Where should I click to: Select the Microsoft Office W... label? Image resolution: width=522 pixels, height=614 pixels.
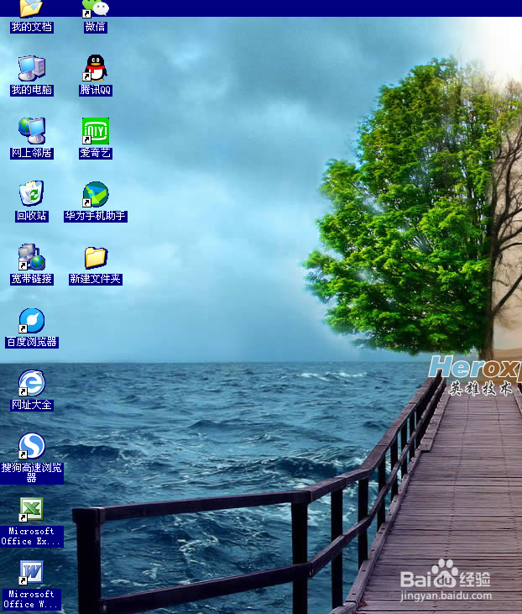[x=32, y=600]
